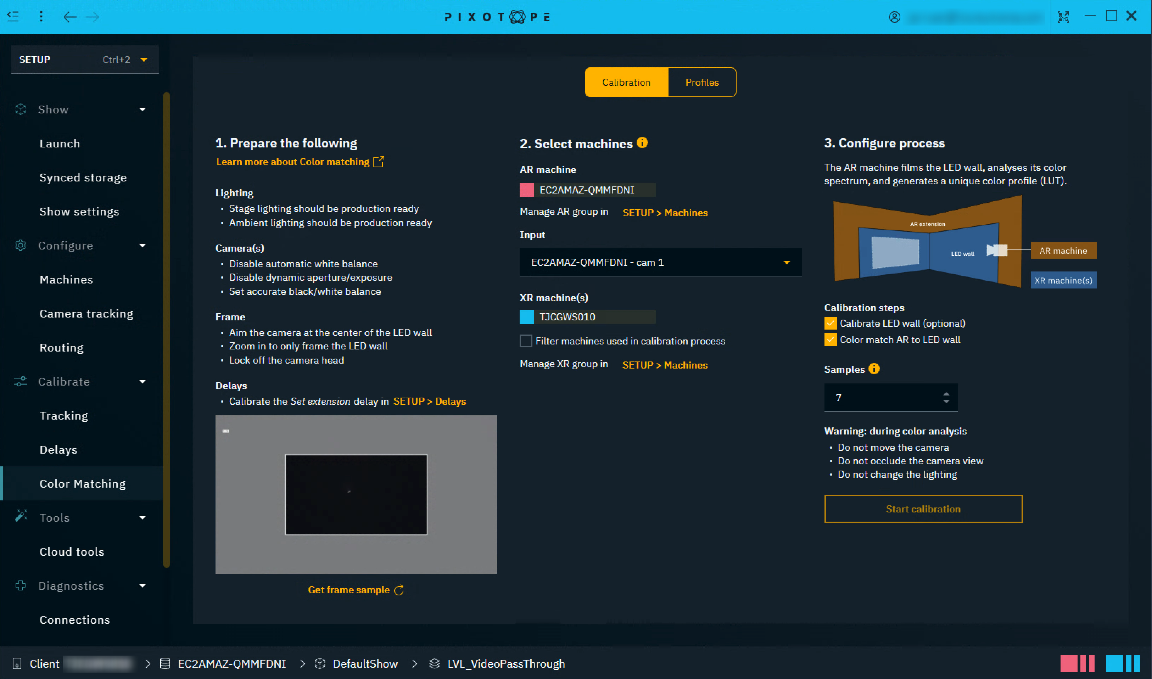The image size is (1152, 679).
Task: Click the pink AR machine color swatch
Action: click(527, 190)
